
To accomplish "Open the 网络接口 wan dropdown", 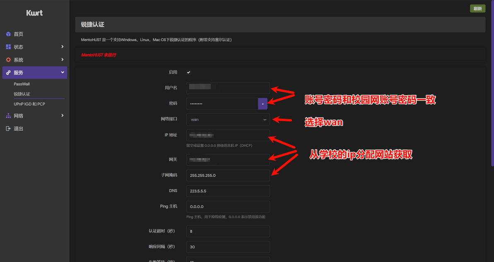I will point(228,120).
